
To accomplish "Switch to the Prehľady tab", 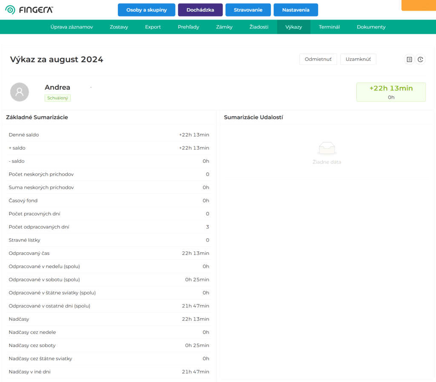I will (189, 27).
